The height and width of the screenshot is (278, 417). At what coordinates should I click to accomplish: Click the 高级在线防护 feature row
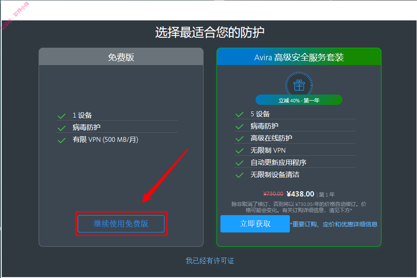295,138
